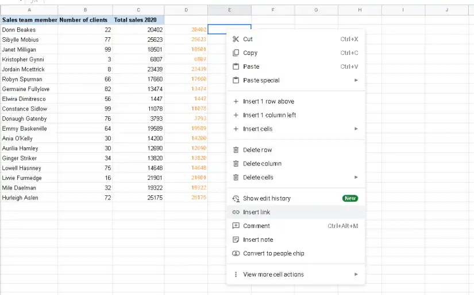
Task: Click the scissors icon beside Cut
Action: point(236,39)
